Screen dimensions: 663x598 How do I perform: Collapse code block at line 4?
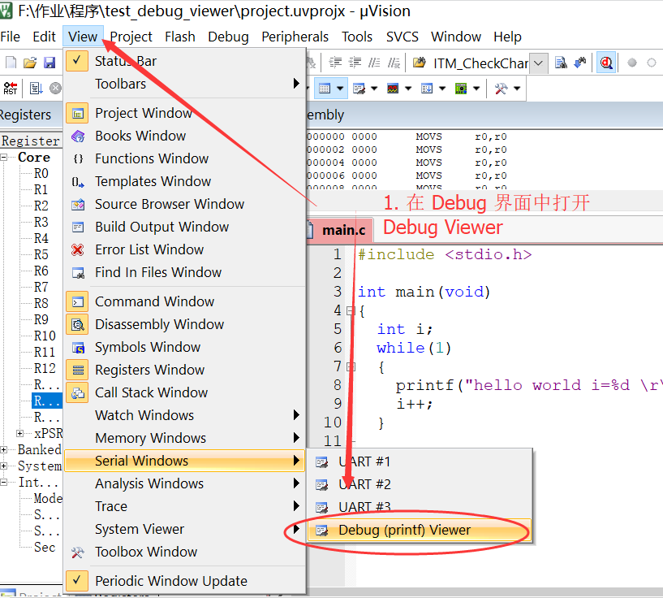350,311
